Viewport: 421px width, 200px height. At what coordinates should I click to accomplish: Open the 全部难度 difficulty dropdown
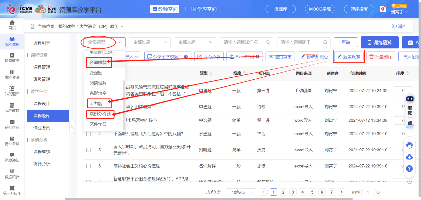click(150, 42)
